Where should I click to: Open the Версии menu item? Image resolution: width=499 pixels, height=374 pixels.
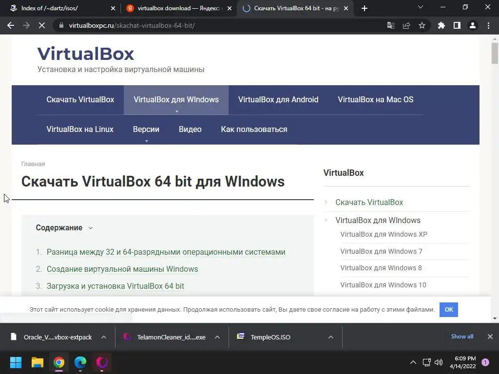[x=146, y=130]
